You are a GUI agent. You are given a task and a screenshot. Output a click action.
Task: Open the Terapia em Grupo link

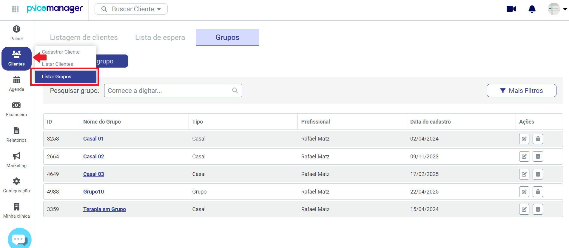click(x=104, y=209)
